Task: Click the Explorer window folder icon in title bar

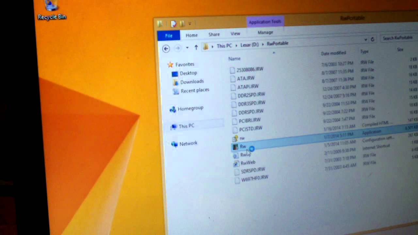Action: point(160,24)
